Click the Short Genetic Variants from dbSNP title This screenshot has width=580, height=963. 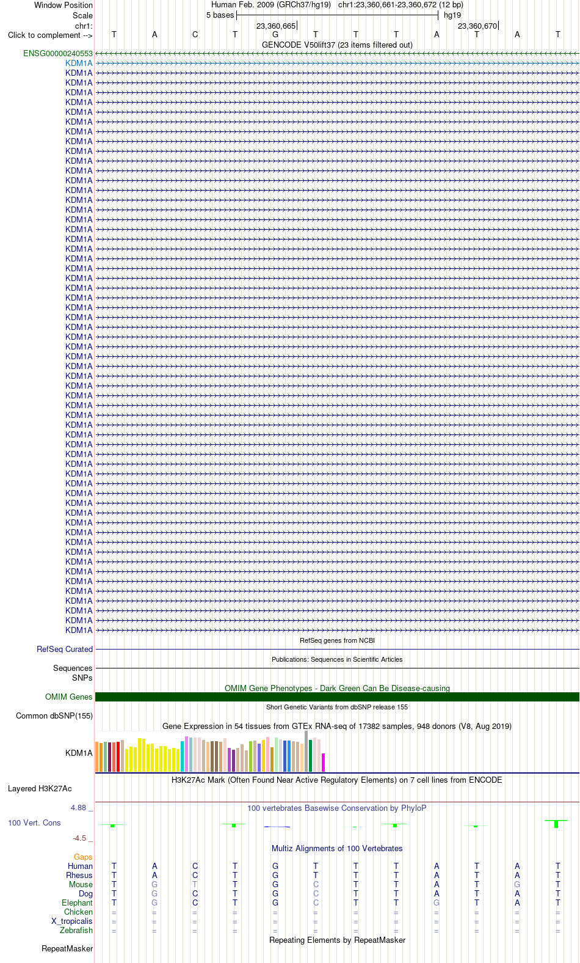tap(337, 708)
